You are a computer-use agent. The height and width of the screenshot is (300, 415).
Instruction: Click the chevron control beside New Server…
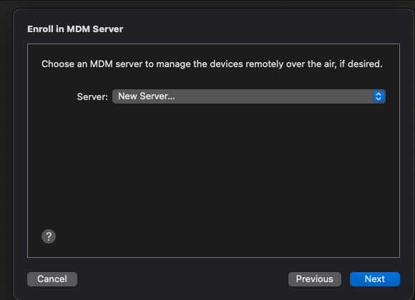[x=379, y=96]
